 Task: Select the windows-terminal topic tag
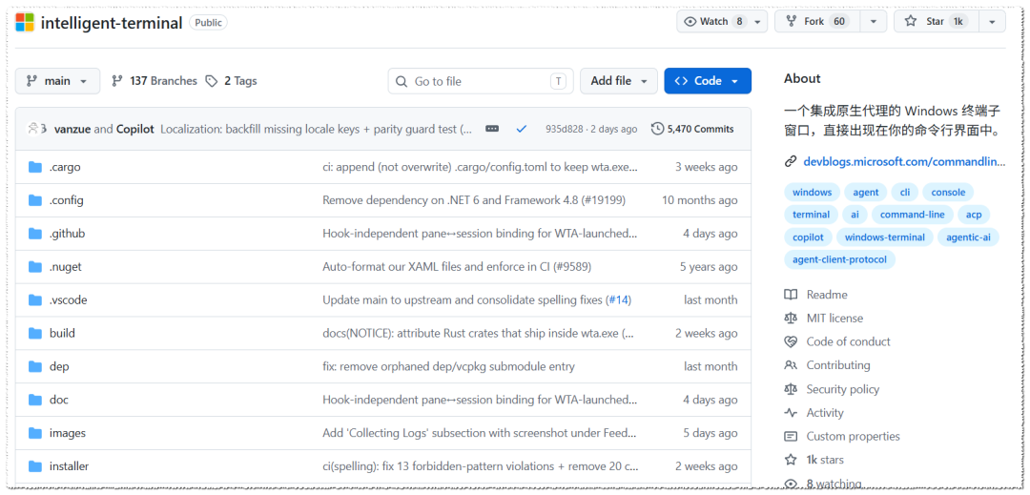pyautogui.click(x=885, y=237)
